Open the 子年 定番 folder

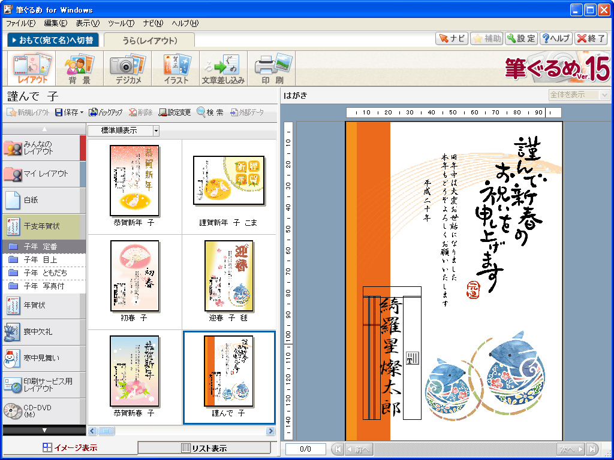coord(44,246)
